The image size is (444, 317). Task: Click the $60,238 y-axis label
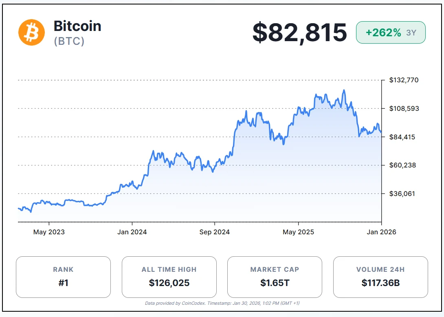(x=402, y=165)
